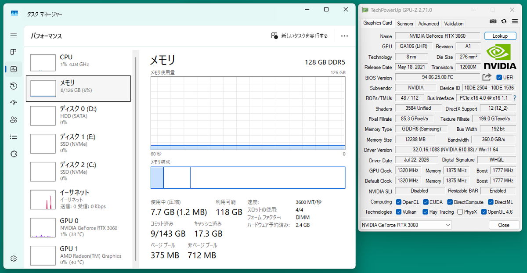
Task: Click the Memory Type GDDR6 (Samsung) field
Action: [x=421, y=129]
